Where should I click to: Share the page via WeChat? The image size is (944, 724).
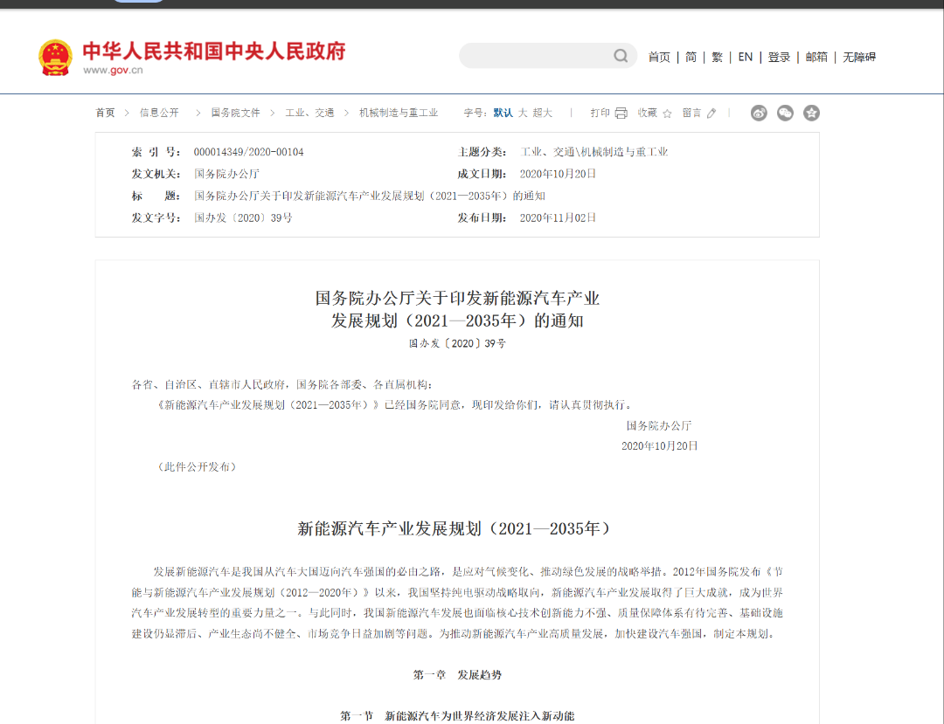(x=784, y=113)
